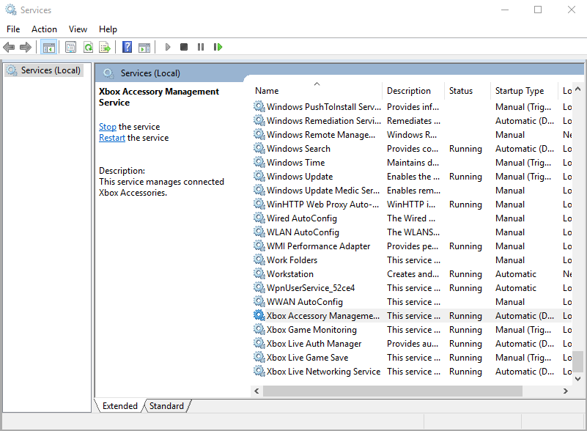The height and width of the screenshot is (431, 587).
Task: Switch to the Extended tab
Action: 119,405
